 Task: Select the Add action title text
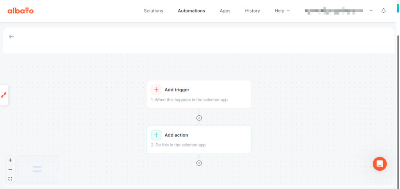click(176, 135)
